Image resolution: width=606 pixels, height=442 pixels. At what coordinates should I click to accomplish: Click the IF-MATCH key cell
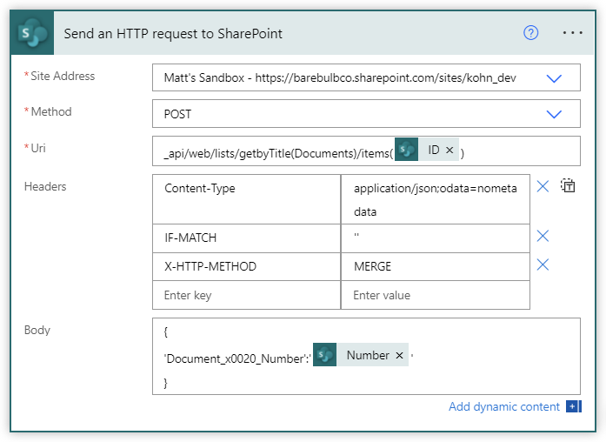point(247,238)
